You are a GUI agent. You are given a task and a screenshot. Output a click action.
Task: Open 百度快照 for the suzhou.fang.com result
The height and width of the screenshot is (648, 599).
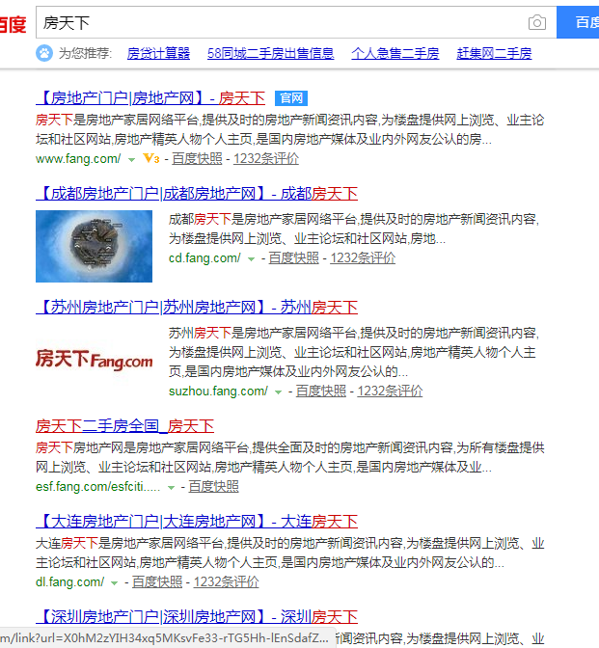pos(321,391)
